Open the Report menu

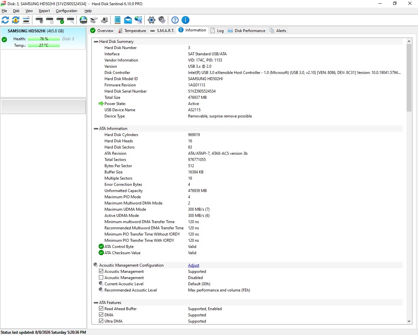[x=44, y=11]
